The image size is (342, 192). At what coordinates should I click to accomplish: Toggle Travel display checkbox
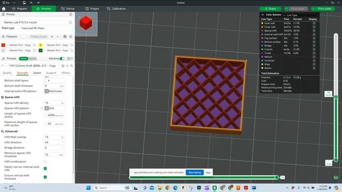[314, 53]
